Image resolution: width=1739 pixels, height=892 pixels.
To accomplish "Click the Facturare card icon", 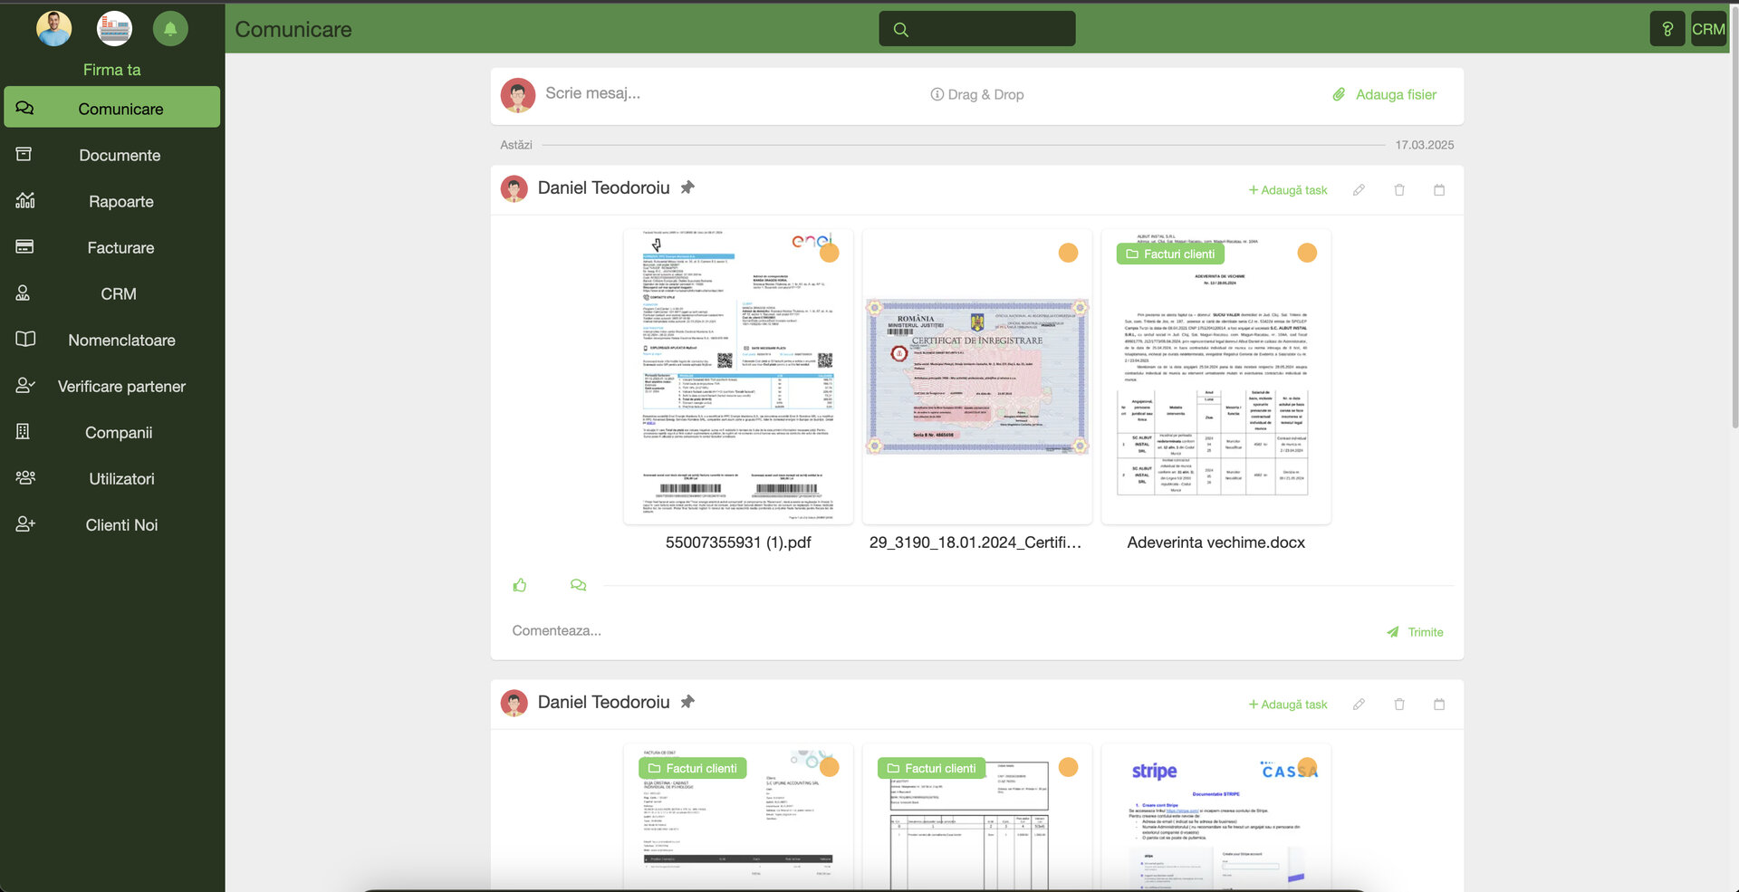I will 25,246.
